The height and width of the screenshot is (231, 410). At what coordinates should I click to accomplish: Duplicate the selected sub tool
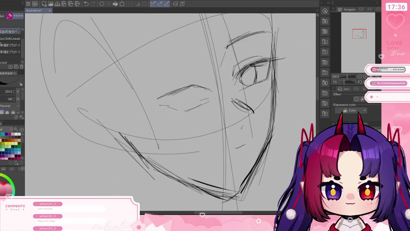point(16,67)
